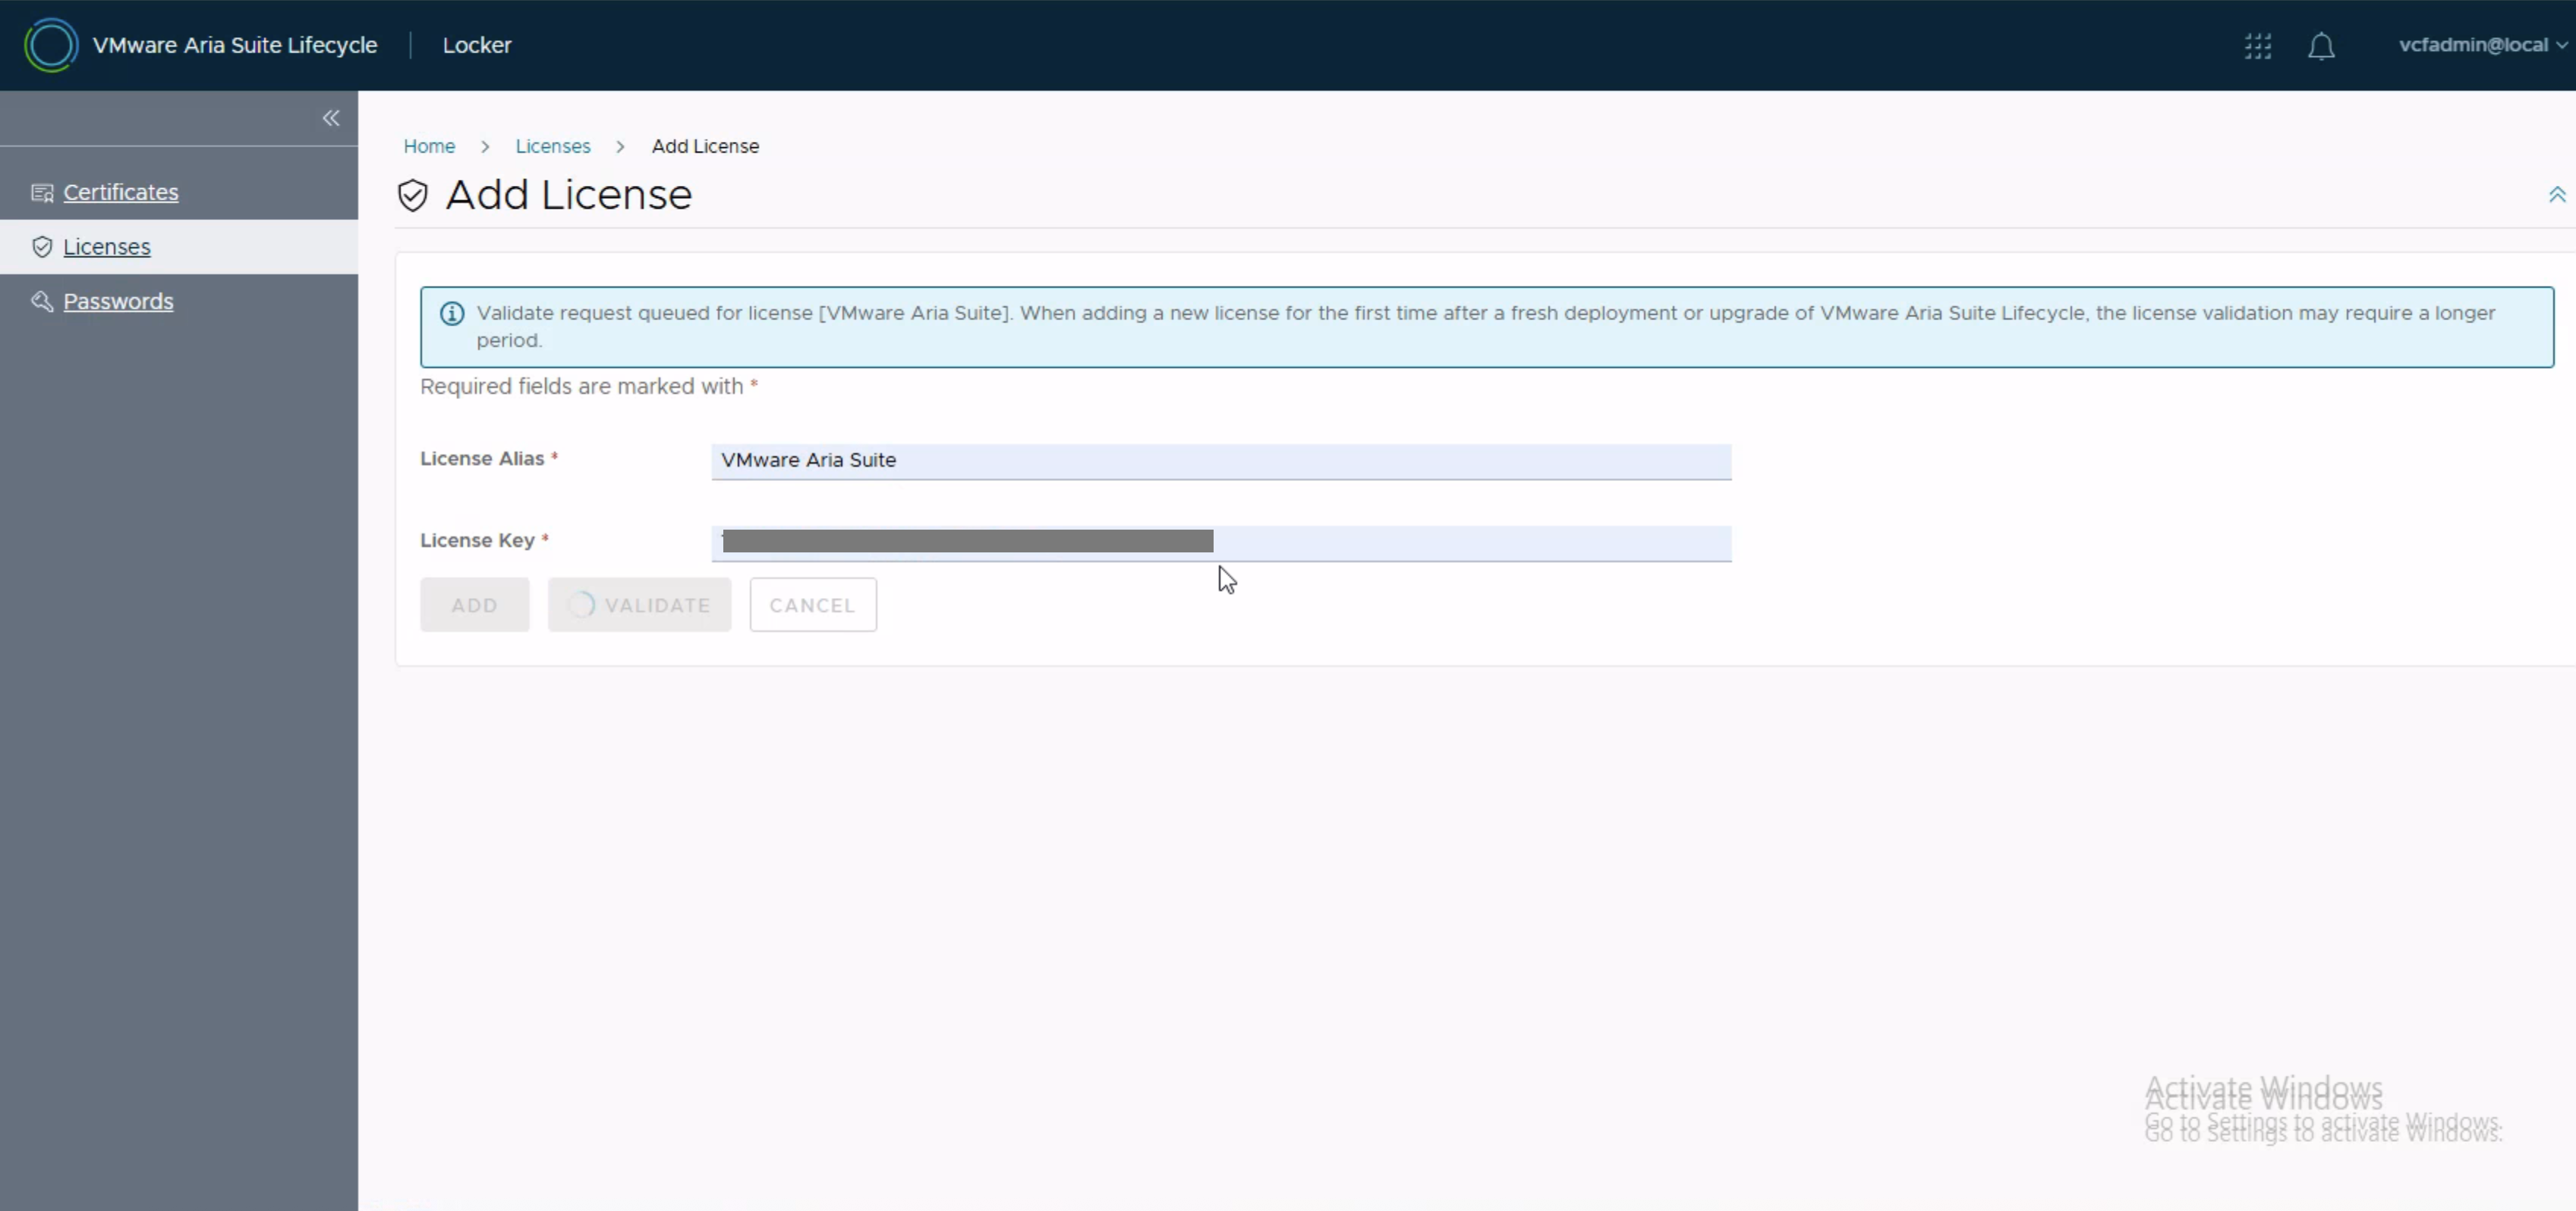Collapse the sidebar with double-chevron icon
The image size is (2576, 1211).
click(x=331, y=118)
